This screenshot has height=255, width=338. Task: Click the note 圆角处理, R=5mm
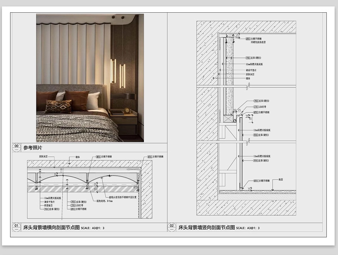pyautogui.click(x=104, y=201)
